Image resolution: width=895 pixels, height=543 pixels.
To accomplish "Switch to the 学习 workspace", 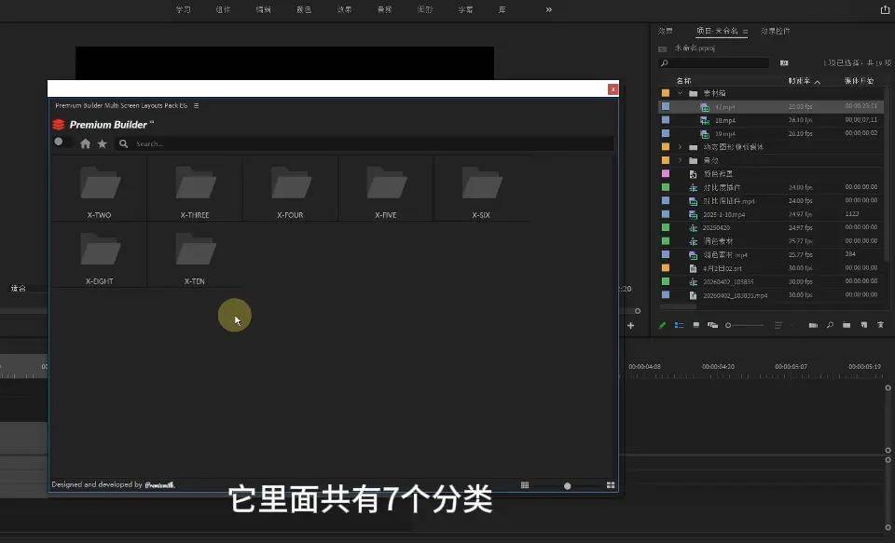I will tap(184, 9).
